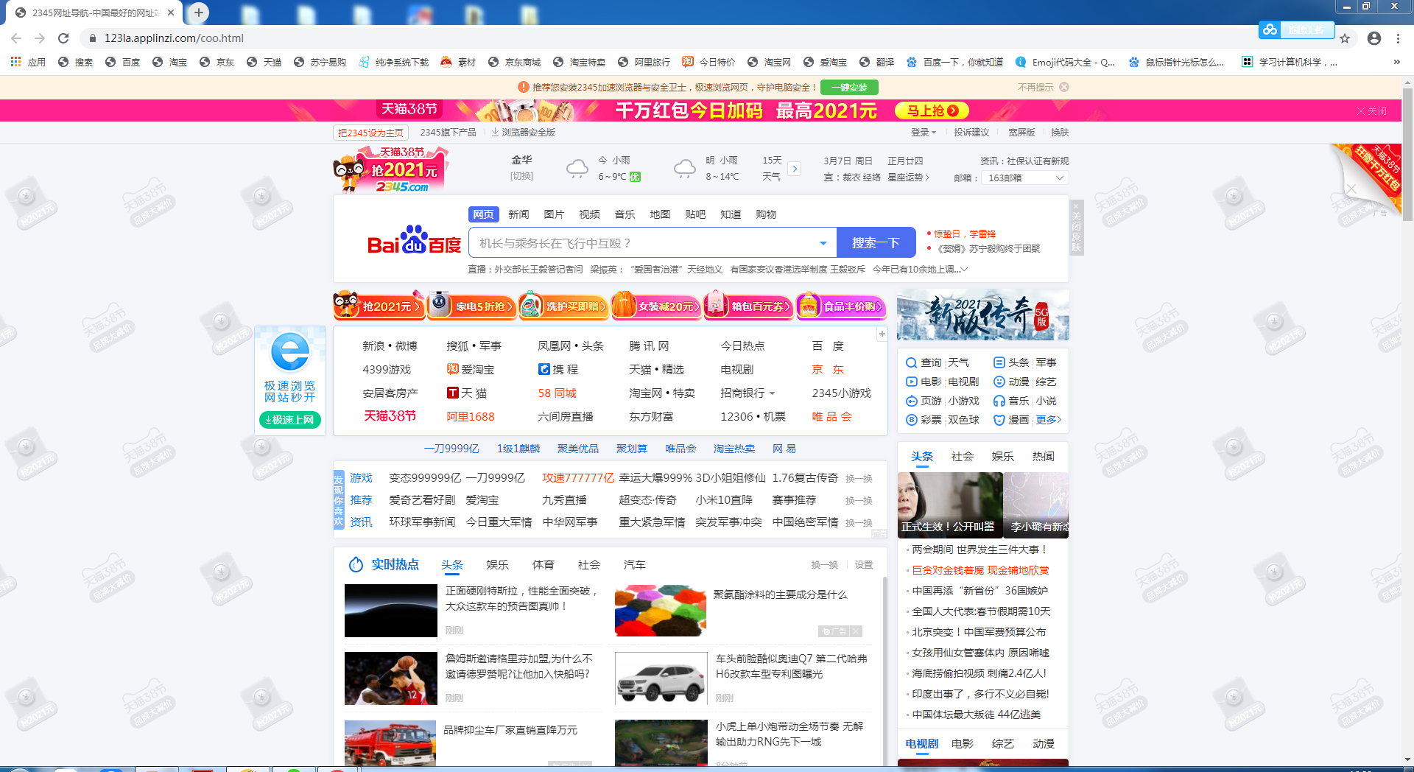Switch to 宽屏版 wide layout

point(1021,133)
